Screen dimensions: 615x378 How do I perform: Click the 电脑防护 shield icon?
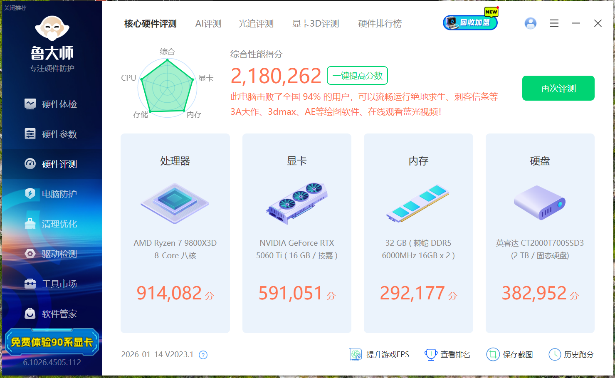(30, 194)
